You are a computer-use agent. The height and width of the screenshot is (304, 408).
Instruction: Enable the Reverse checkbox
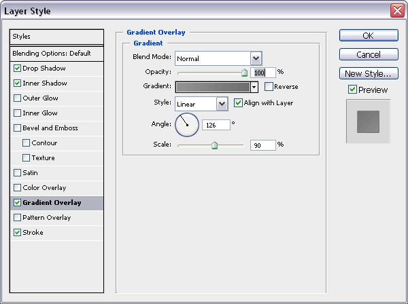(x=269, y=86)
